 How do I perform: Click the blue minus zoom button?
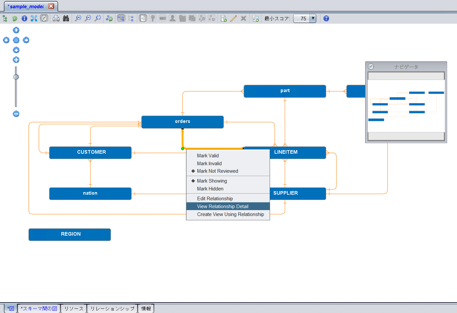click(x=16, y=114)
